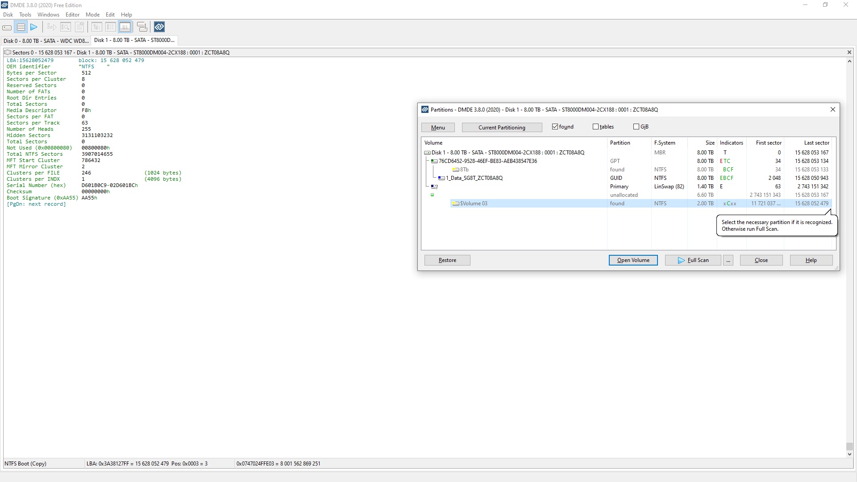857x482 pixels.
Task: Switch to the file list view toolbar icon
Action: [x=111, y=27]
